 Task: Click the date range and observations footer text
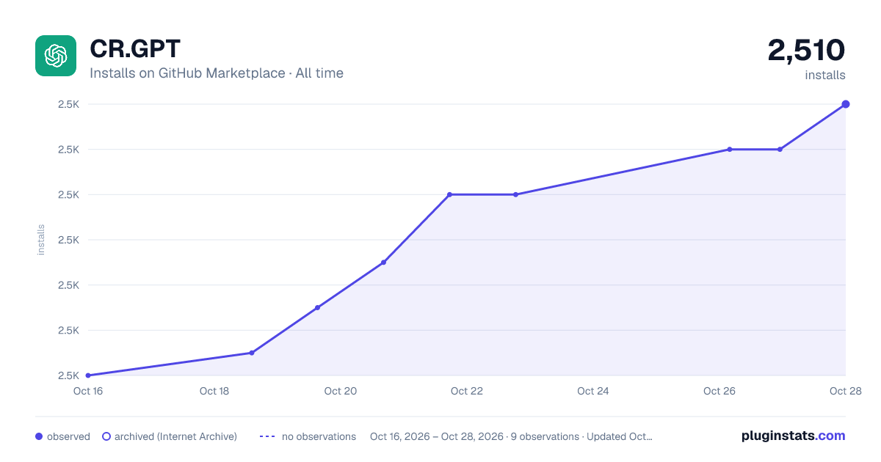(511, 436)
